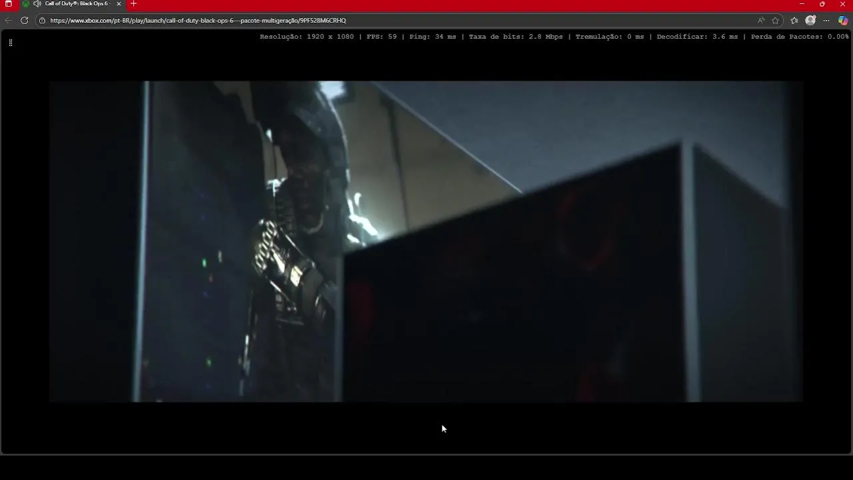Open the browser profile avatar
Viewport: 853px width, 480px height.
pos(810,20)
